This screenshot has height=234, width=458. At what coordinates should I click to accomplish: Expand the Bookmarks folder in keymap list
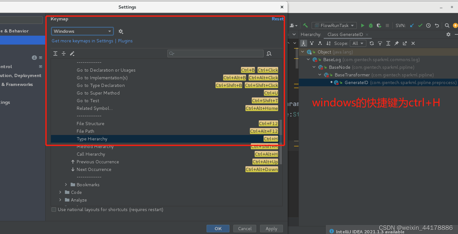(x=66, y=185)
